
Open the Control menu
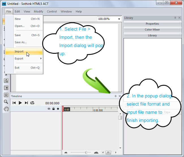point(52,12)
